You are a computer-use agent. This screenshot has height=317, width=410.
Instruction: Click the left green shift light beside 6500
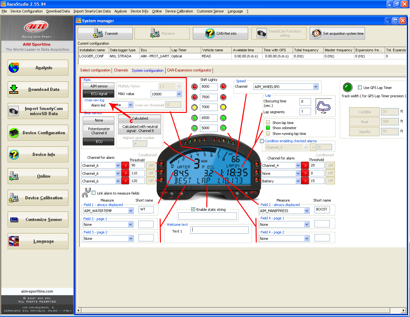coord(194,118)
